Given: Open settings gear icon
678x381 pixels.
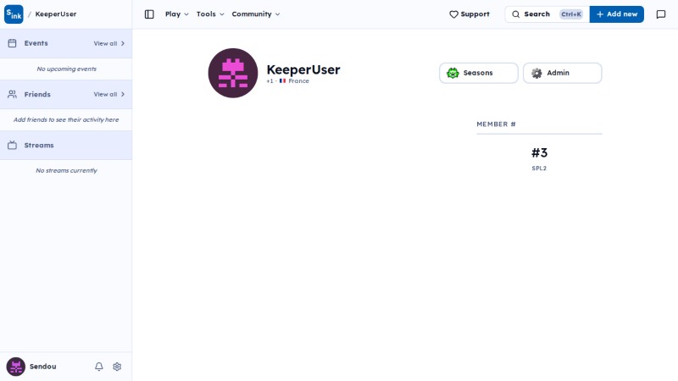Looking at the screenshot, I should click(x=117, y=367).
